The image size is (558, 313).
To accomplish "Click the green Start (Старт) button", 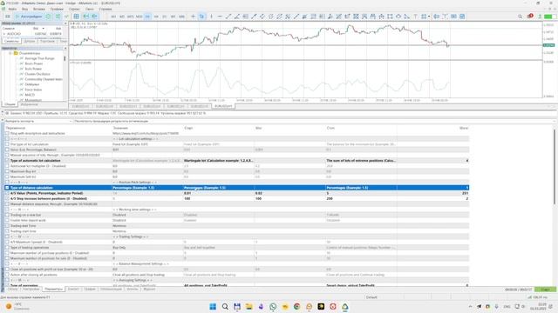I will click(x=545, y=290).
